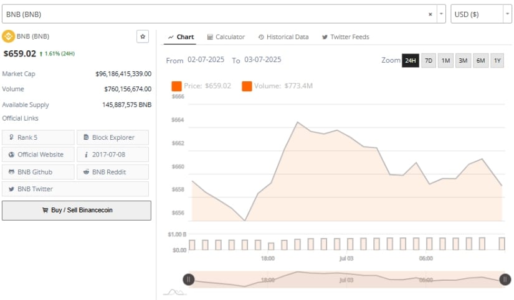Expand the coin selector dropdown arrow
The image size is (514, 300).
pos(441,14)
